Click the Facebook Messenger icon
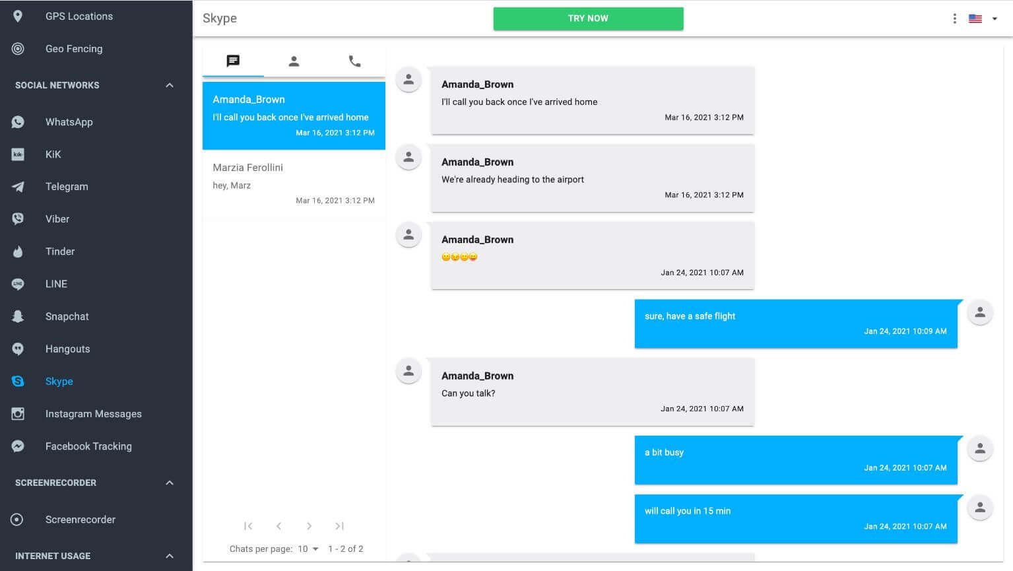This screenshot has height=571, width=1013. click(x=18, y=446)
